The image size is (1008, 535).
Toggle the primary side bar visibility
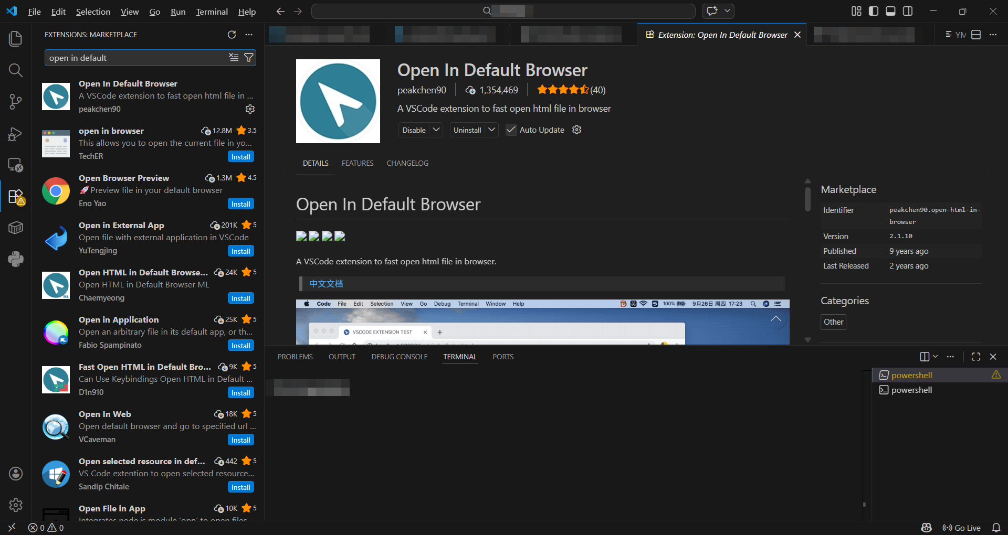coord(874,11)
